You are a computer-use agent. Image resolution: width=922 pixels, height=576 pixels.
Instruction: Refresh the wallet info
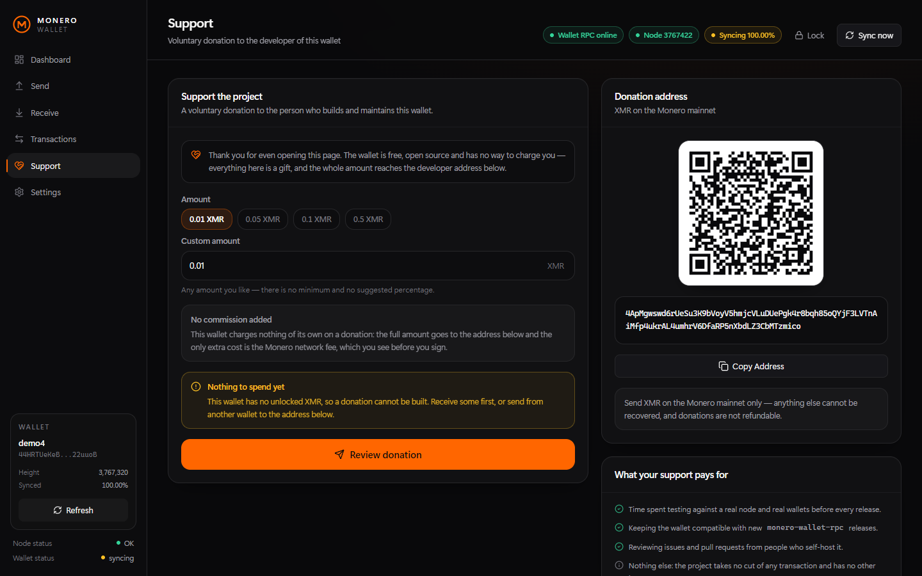pyautogui.click(x=73, y=510)
